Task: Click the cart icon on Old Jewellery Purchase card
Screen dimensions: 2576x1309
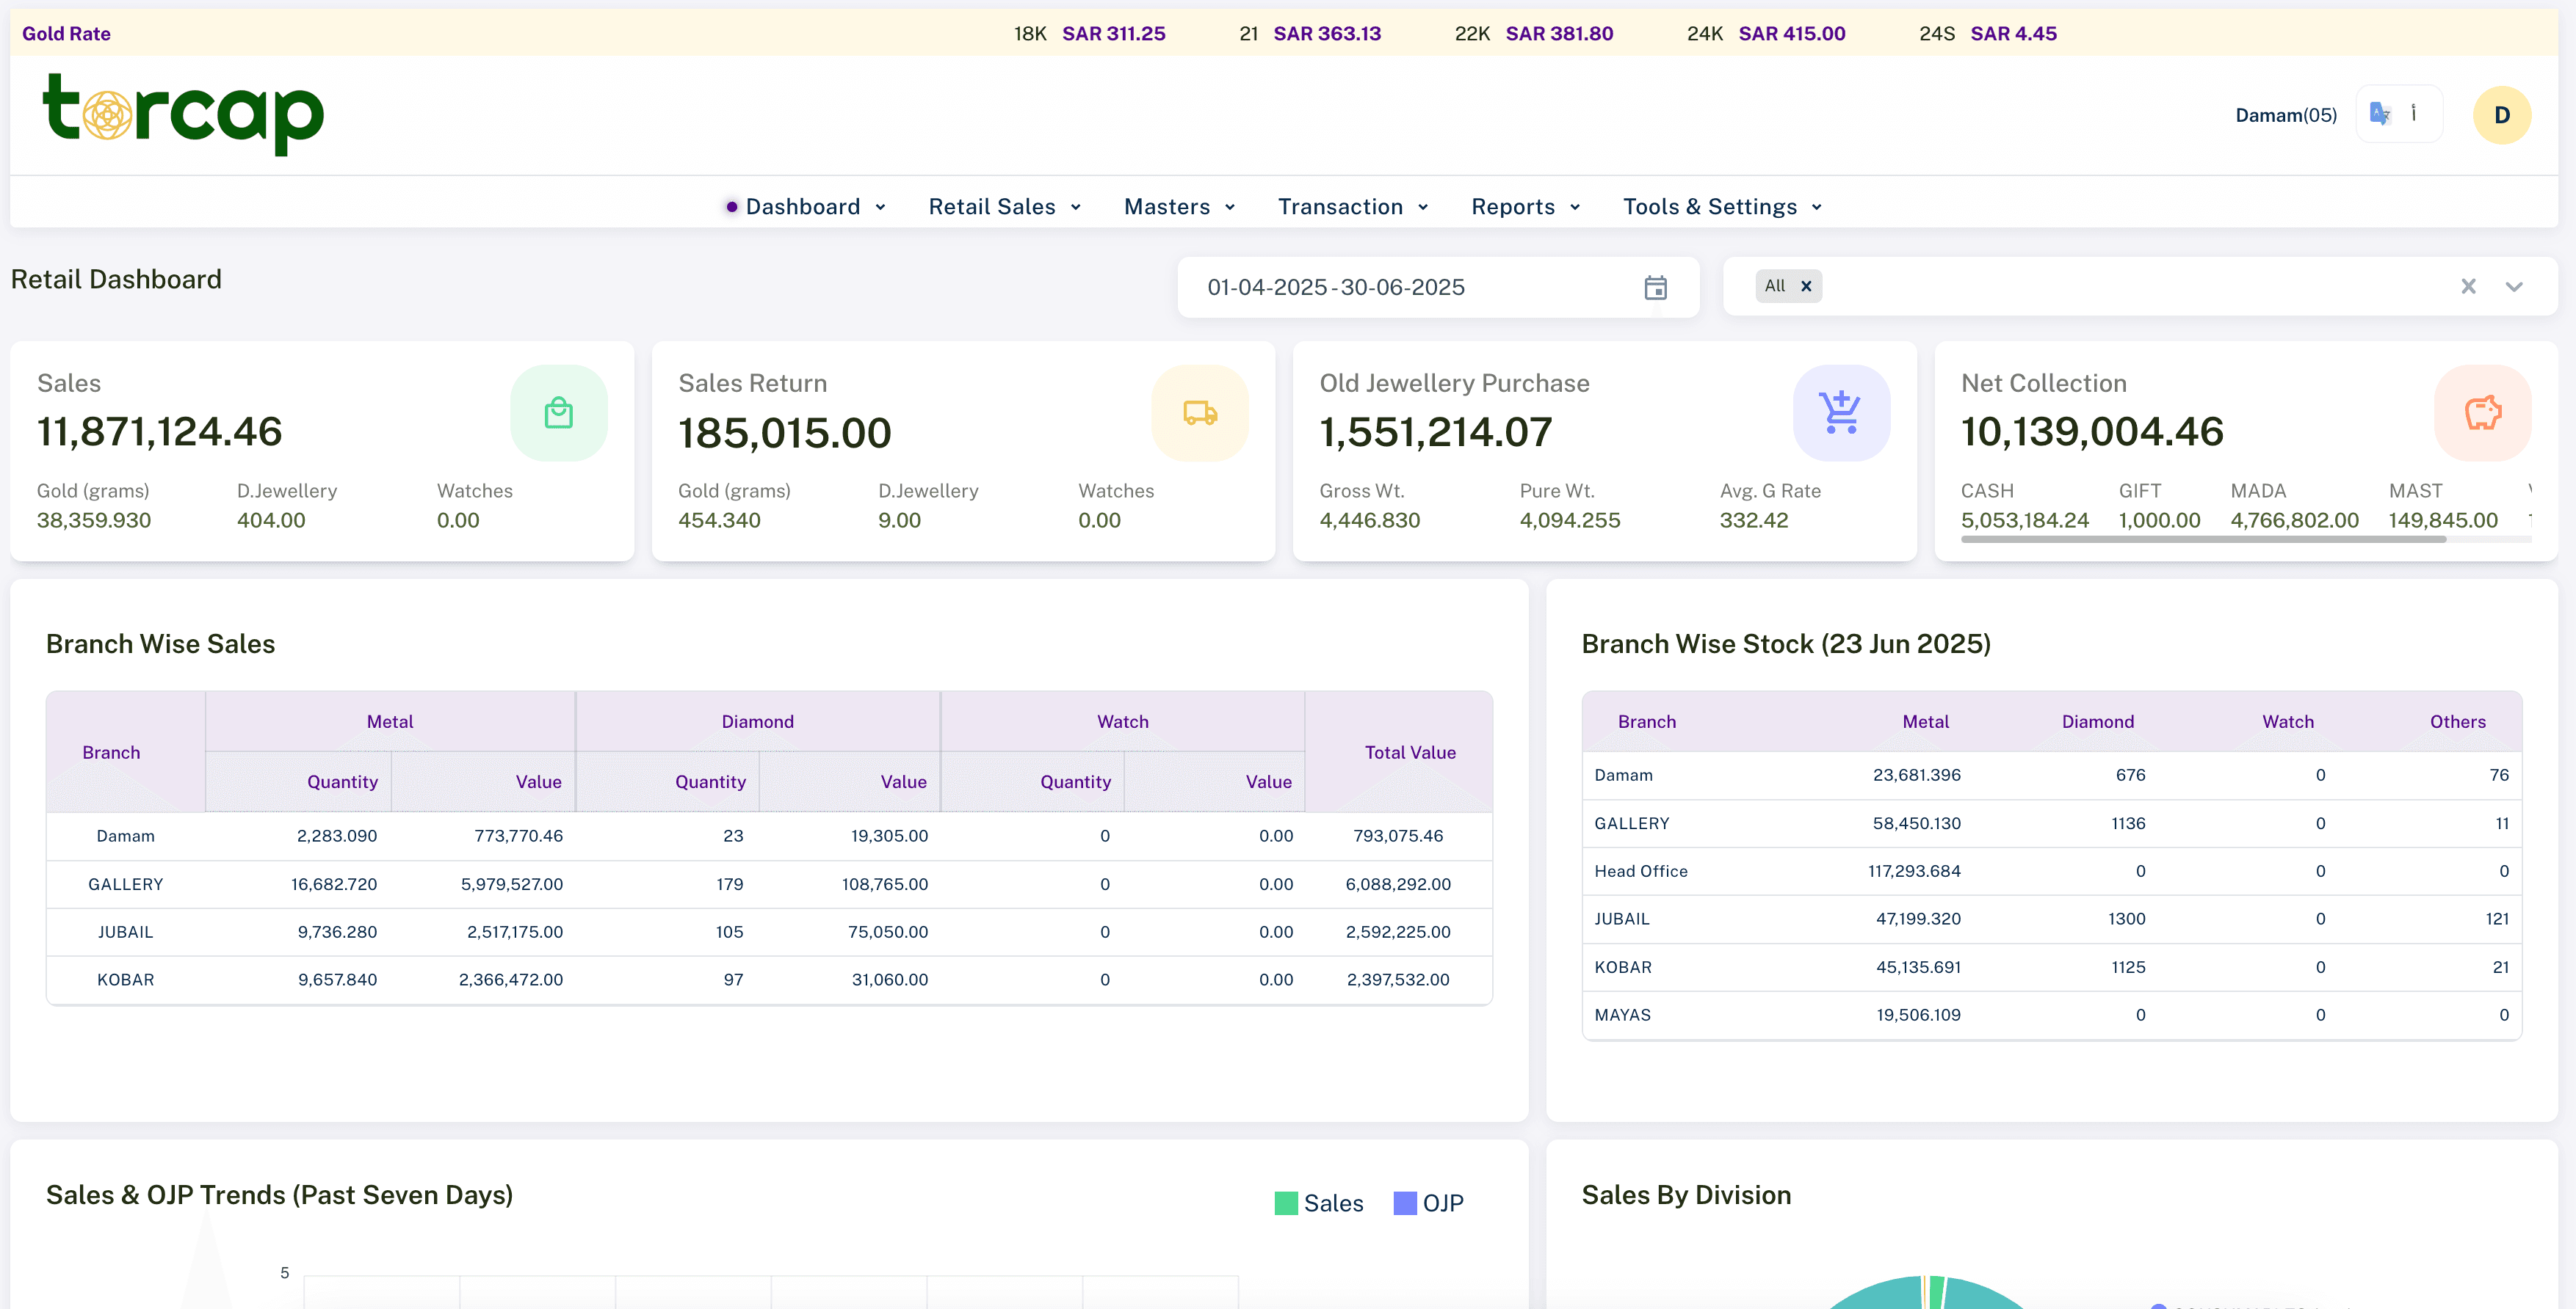Action: [1840, 412]
